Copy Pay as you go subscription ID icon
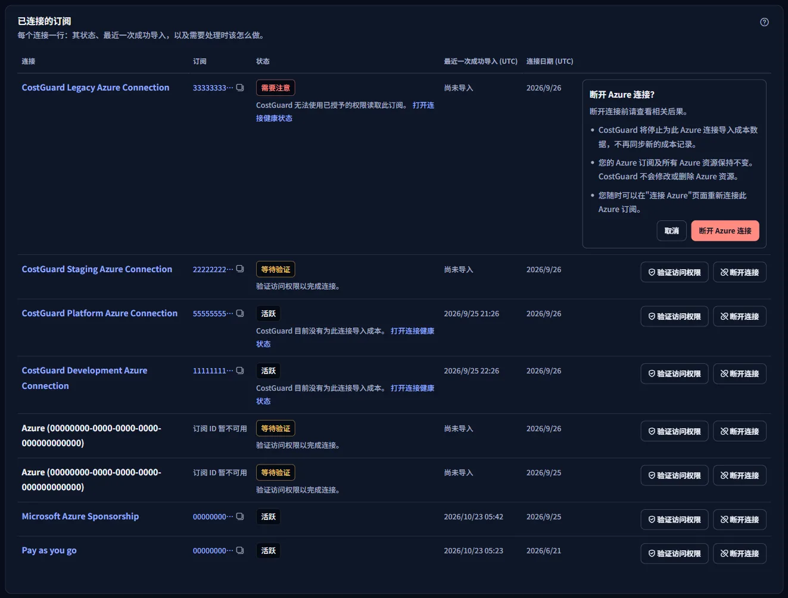 tap(240, 550)
